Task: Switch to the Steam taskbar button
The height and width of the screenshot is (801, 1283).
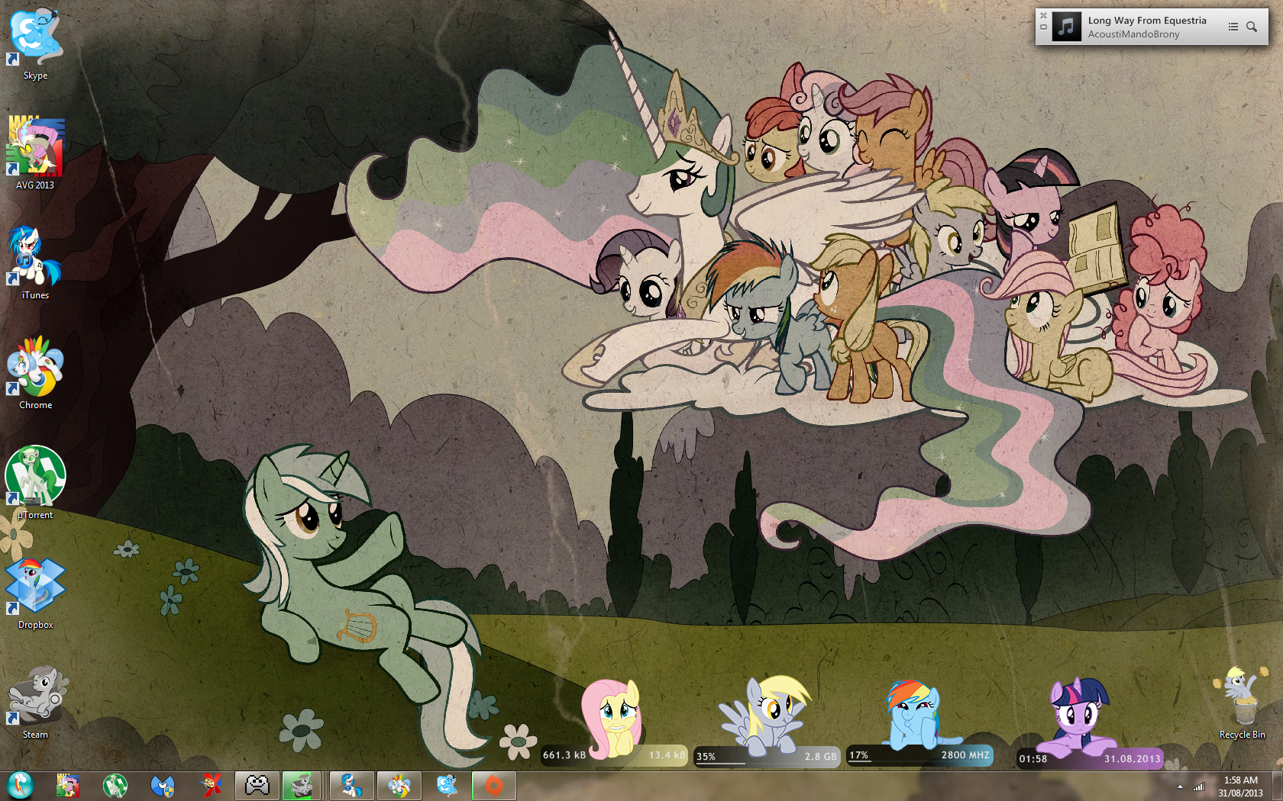Action: point(302,785)
